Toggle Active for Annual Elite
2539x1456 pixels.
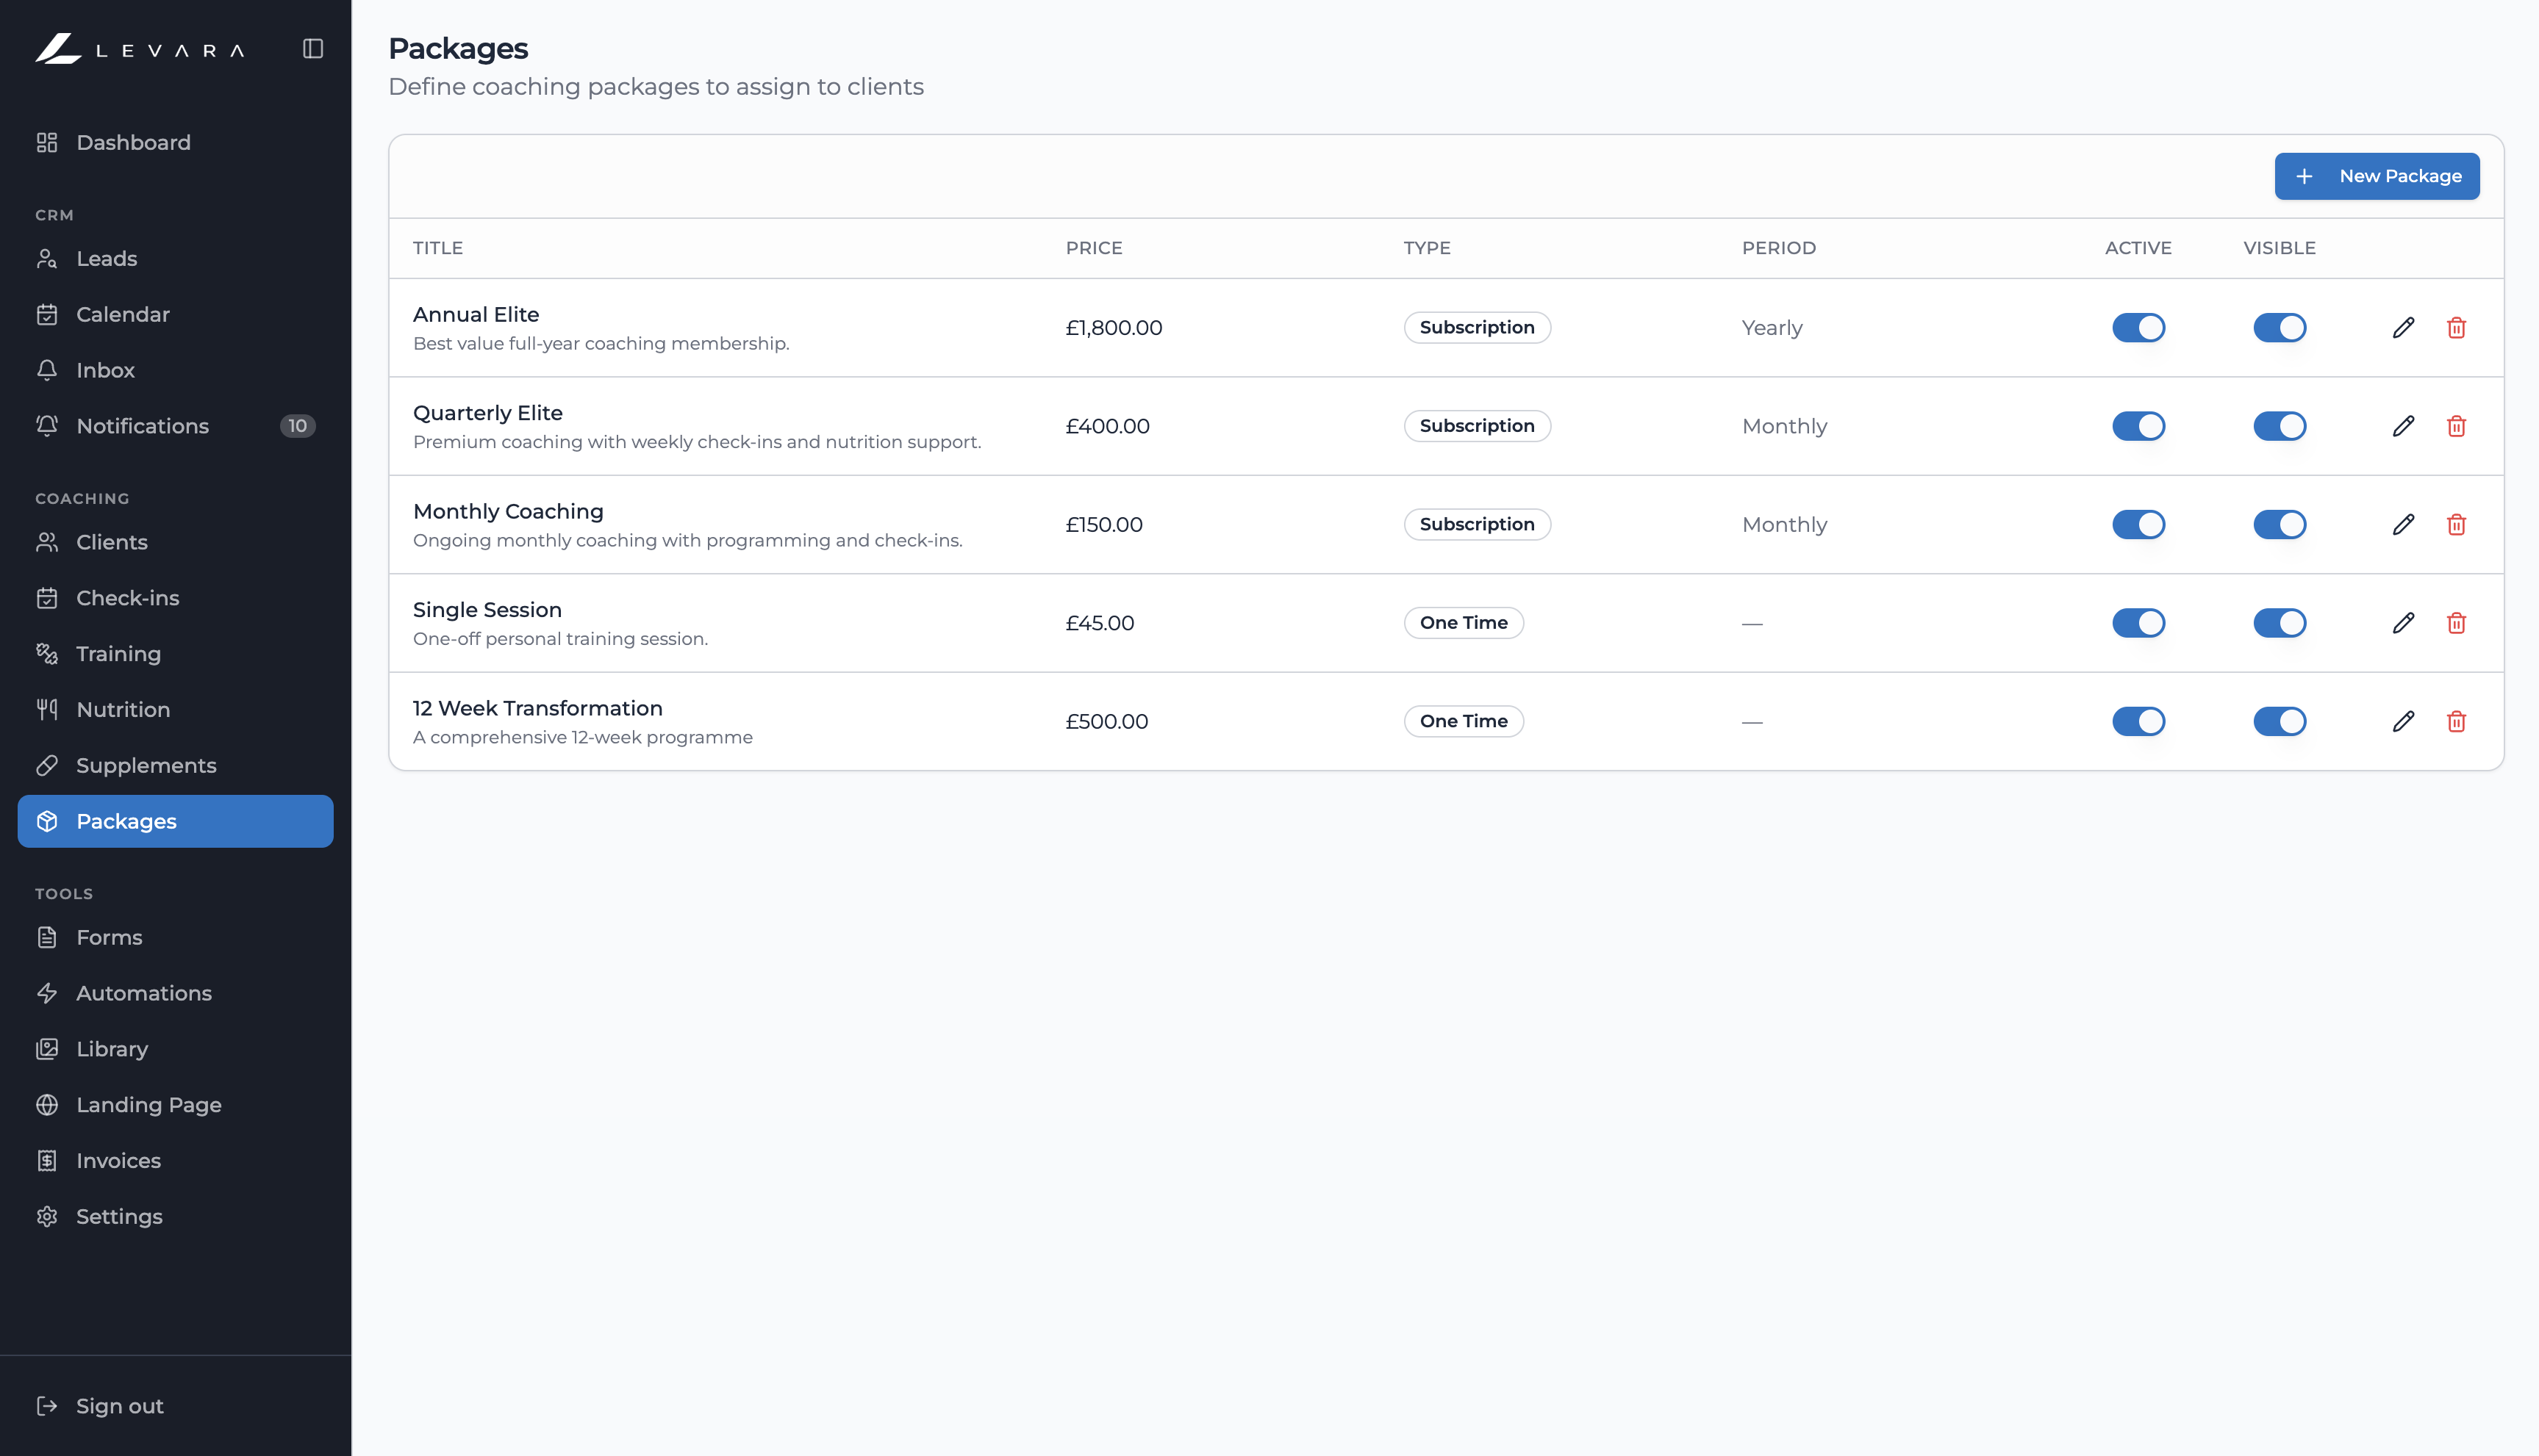coord(2138,328)
